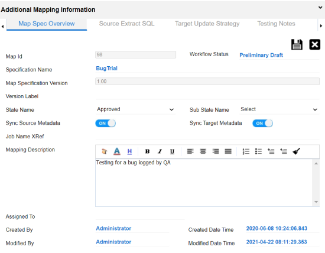
Task: Click the save floppy disk icon
Action: (x=297, y=44)
